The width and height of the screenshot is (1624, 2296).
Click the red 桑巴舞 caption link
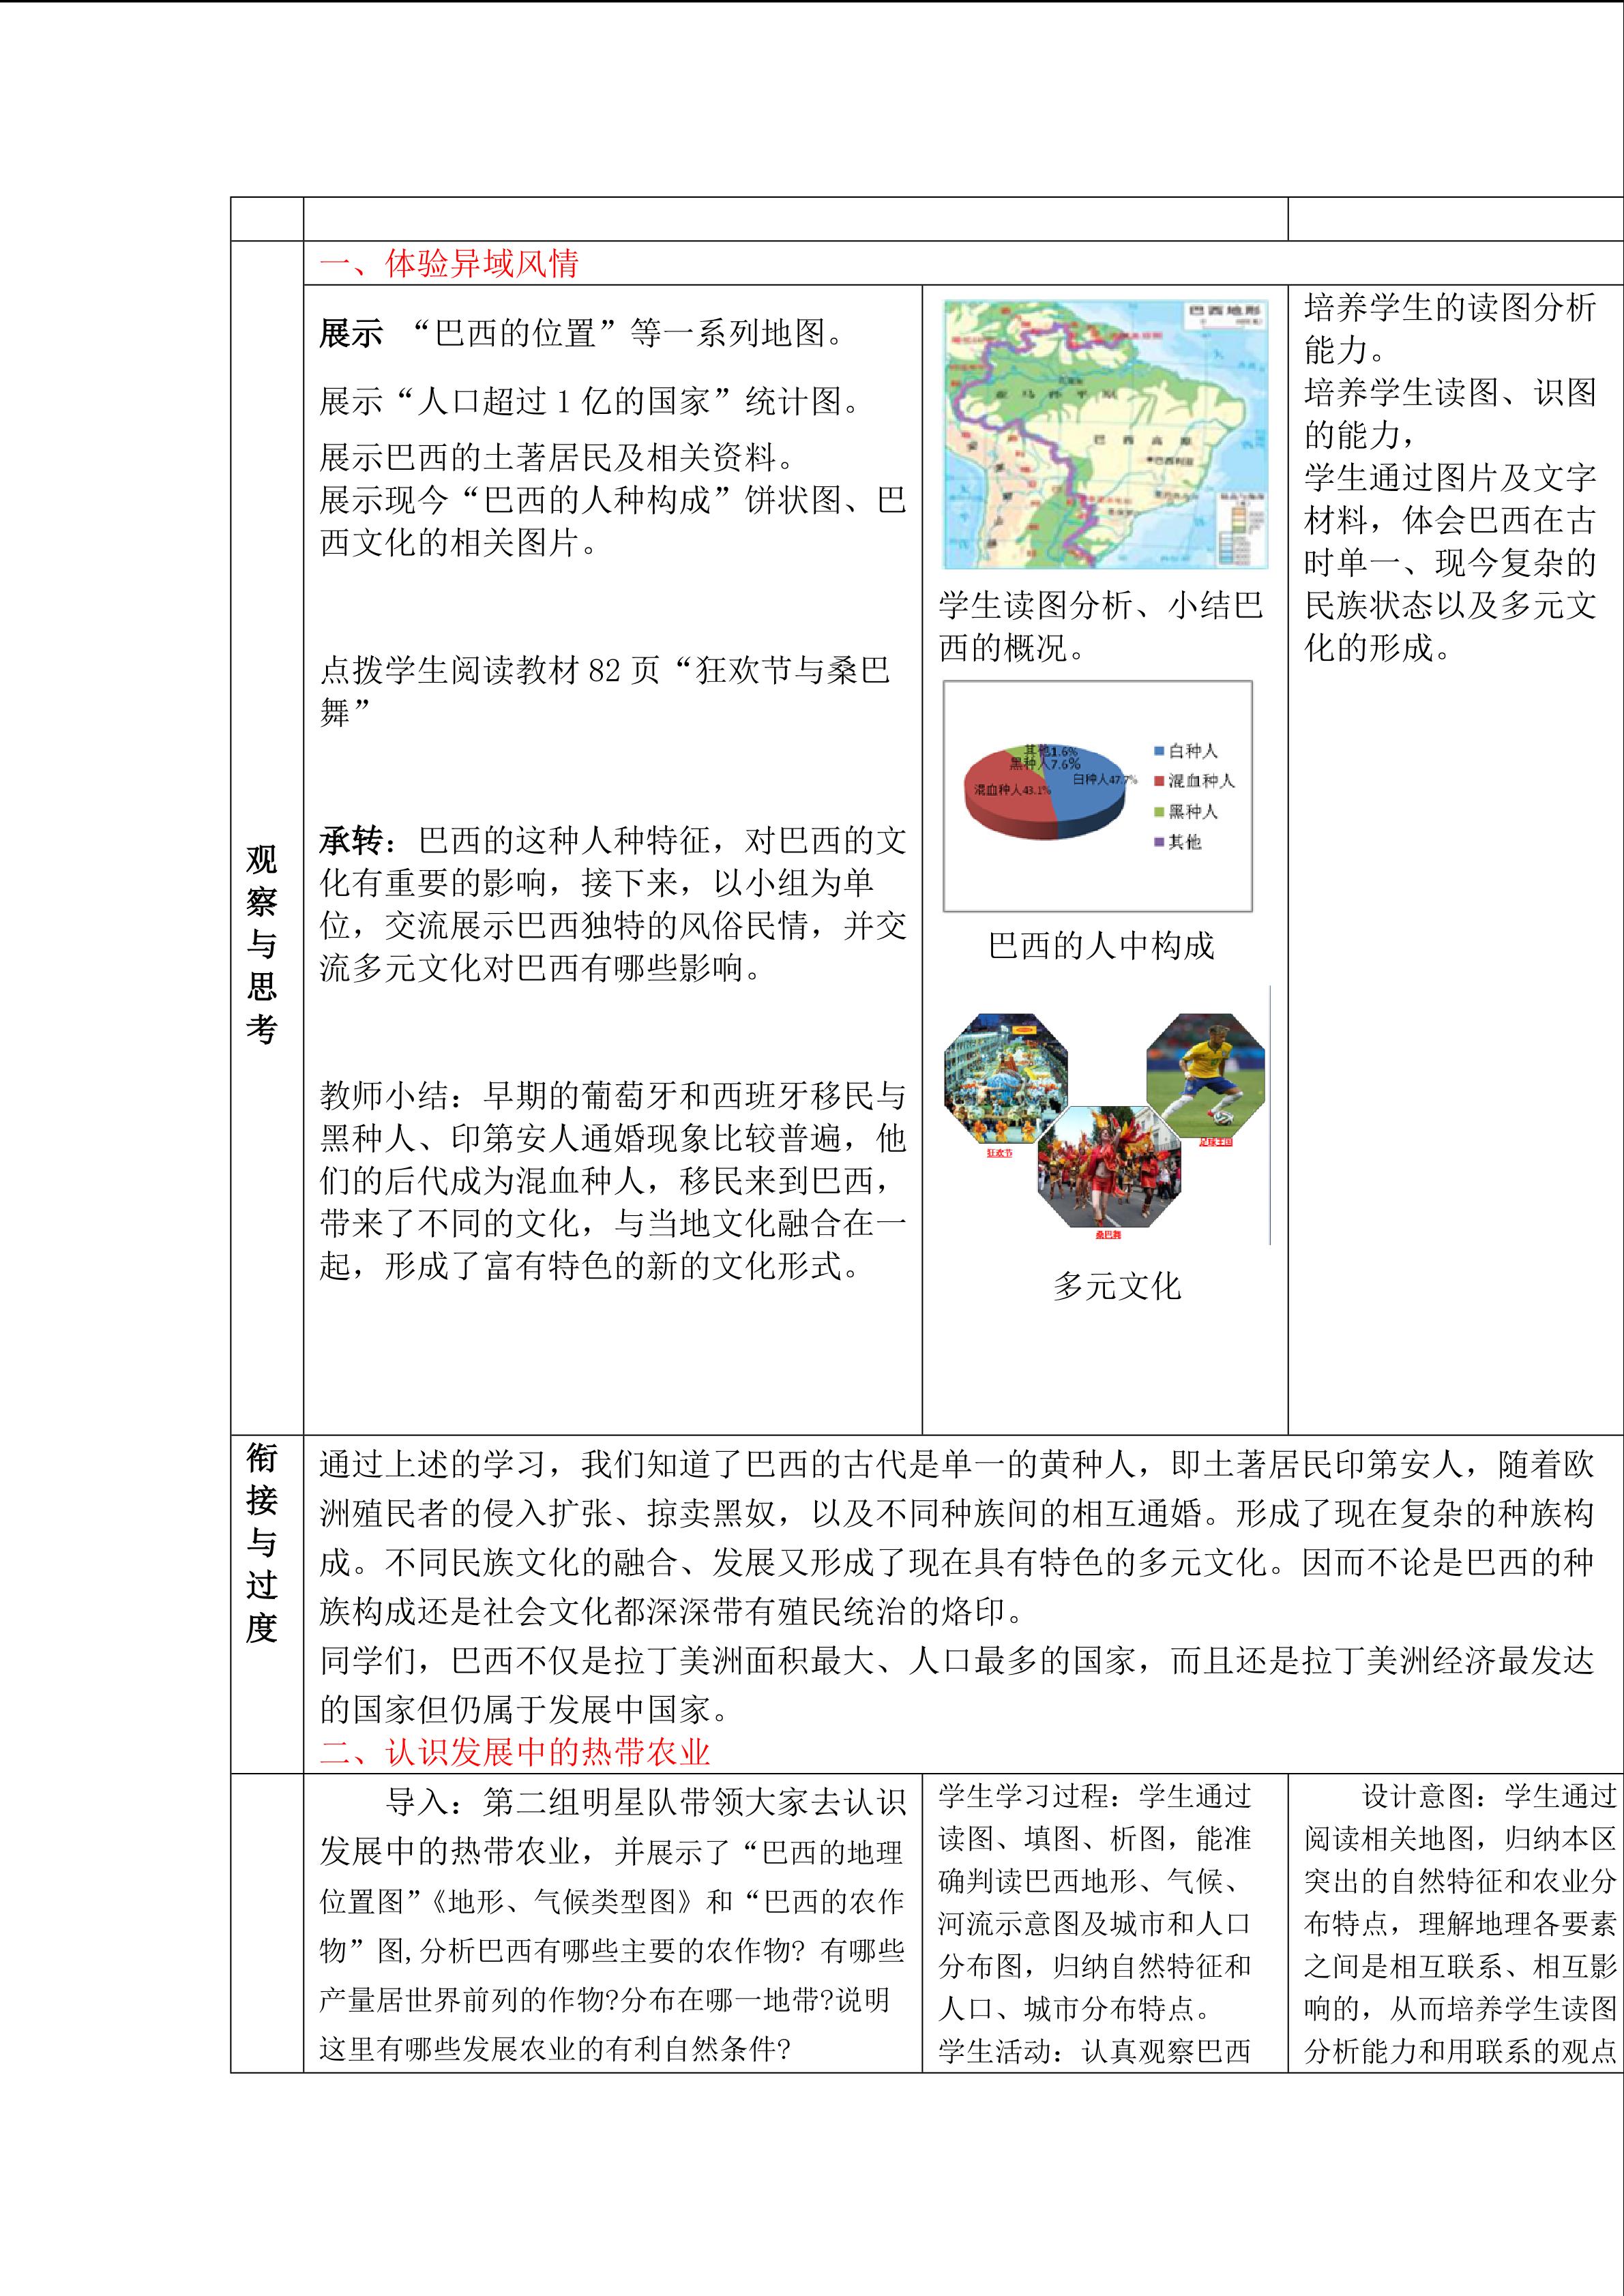click(1108, 1235)
